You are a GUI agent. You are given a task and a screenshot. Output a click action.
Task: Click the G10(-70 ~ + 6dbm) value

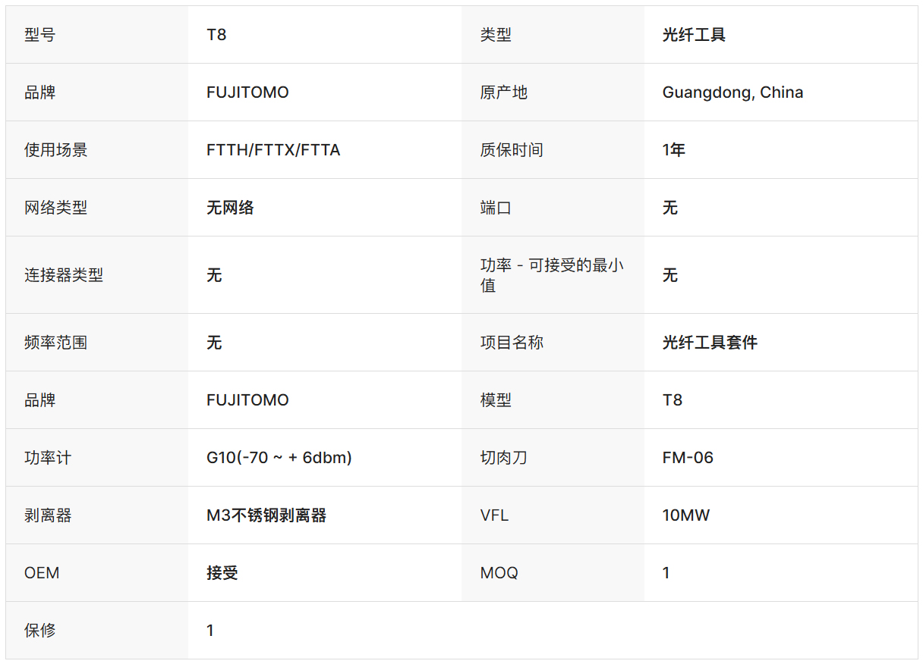point(279,458)
